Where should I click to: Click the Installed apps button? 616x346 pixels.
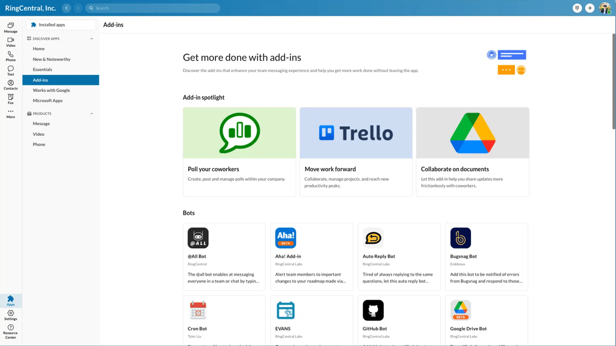click(x=61, y=25)
